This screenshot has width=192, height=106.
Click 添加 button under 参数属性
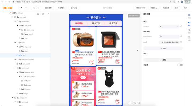pyautogui.click(x=163, y=48)
